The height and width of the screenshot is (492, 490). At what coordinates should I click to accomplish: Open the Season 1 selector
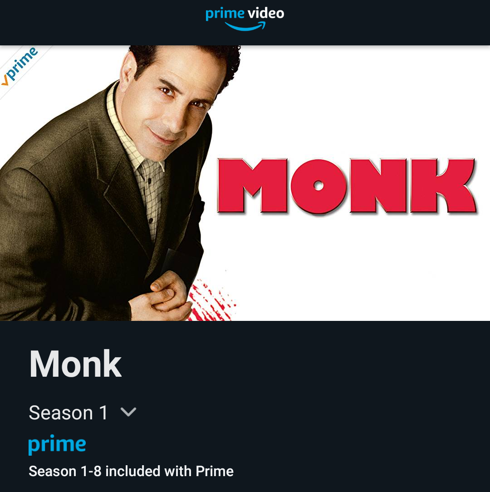point(83,412)
